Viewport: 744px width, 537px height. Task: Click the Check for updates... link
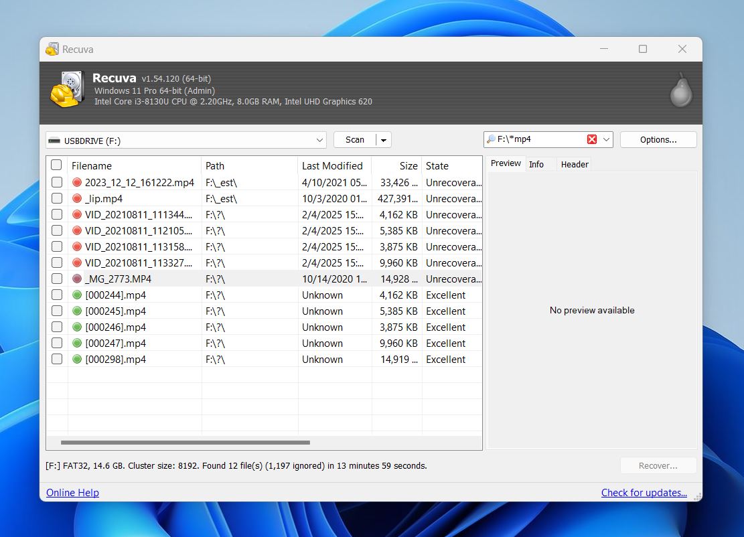[644, 493]
